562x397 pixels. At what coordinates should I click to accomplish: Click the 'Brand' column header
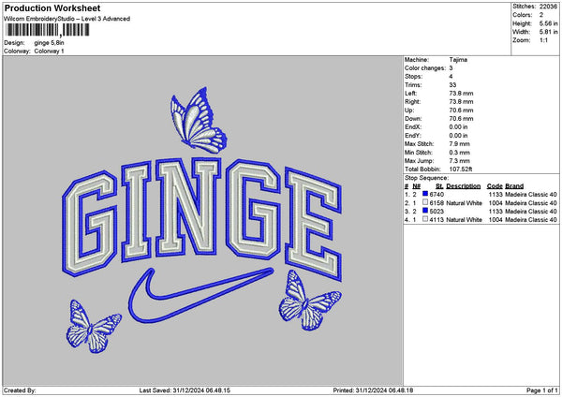click(514, 186)
